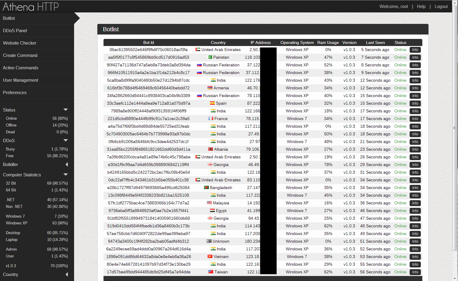The image size is (458, 281).
Task: Open Info for the Pakistan bot
Action: click(x=415, y=57)
